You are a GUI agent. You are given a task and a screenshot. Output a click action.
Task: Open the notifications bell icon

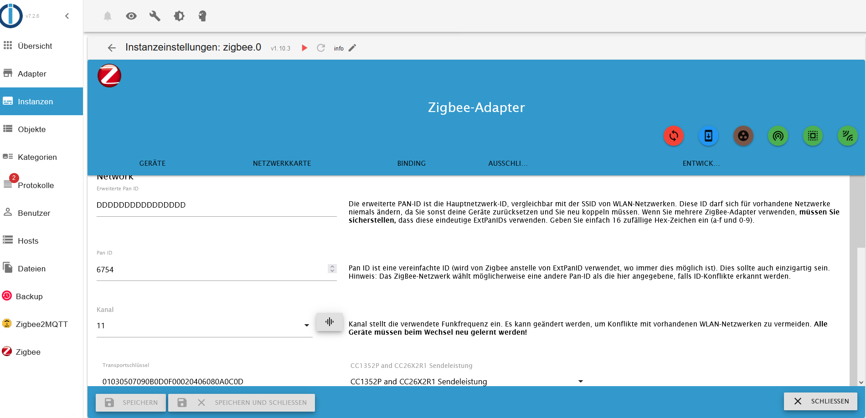point(108,16)
